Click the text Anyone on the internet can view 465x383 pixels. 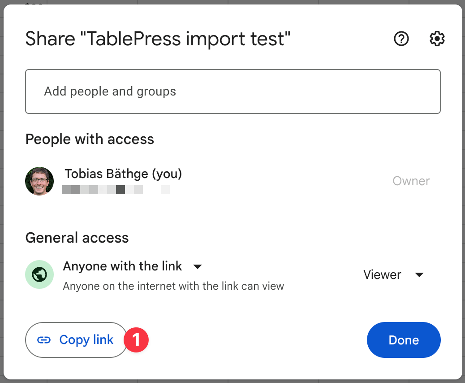point(174,286)
